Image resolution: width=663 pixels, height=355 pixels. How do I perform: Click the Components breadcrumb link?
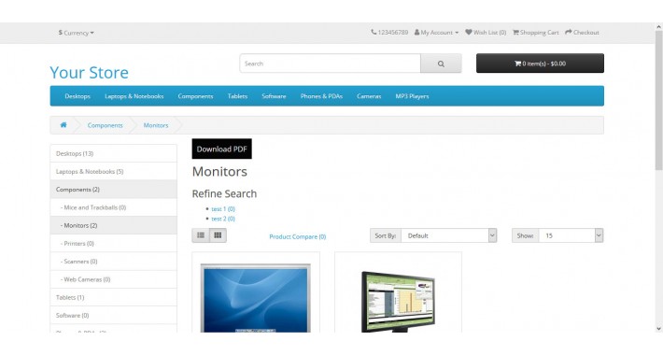(x=105, y=125)
